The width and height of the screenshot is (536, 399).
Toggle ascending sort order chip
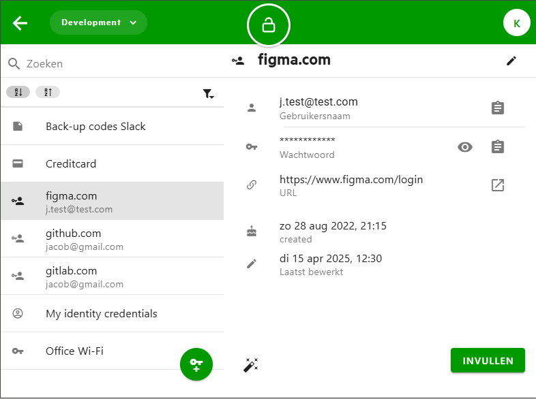18,92
